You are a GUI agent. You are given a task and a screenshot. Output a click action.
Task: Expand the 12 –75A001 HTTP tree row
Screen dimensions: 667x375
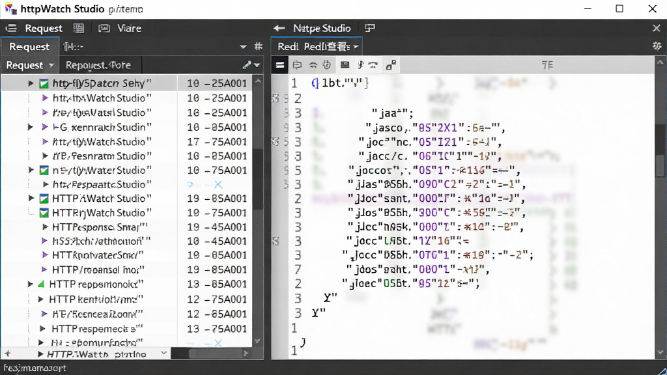pos(41,299)
